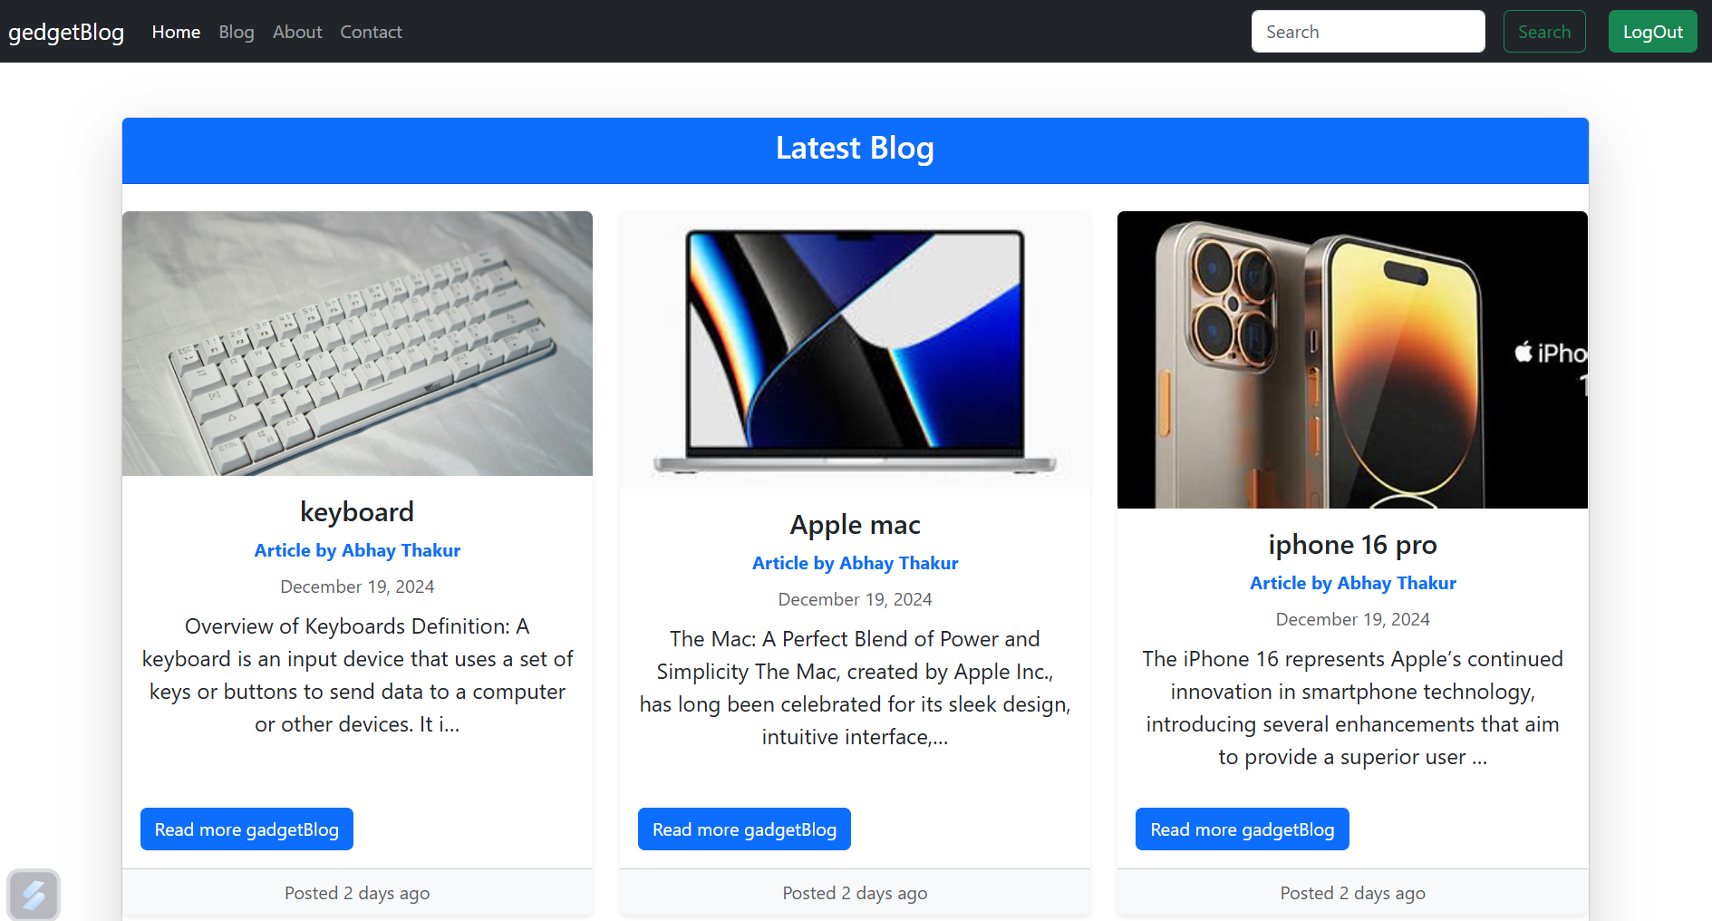
Task: Read more gadgetBlog for iphone 16 pro post
Action: tap(1242, 829)
